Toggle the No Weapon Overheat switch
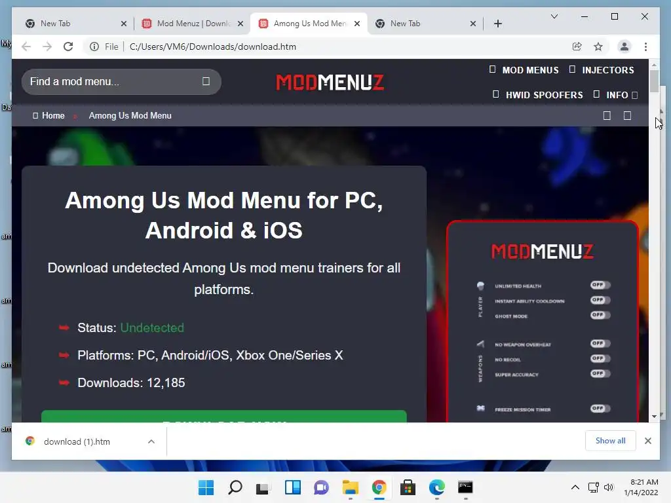Image resolution: width=671 pixels, height=503 pixels. click(x=600, y=343)
